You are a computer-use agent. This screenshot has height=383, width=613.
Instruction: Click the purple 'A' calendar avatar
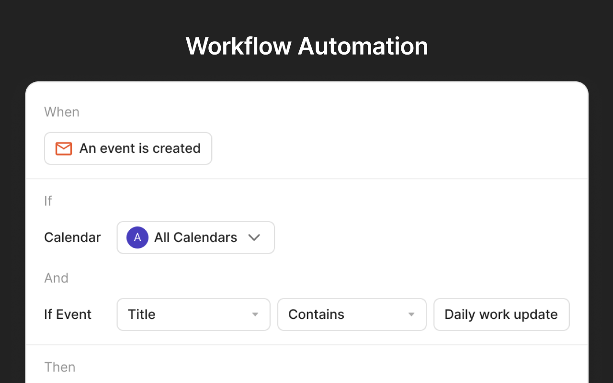[x=137, y=237]
